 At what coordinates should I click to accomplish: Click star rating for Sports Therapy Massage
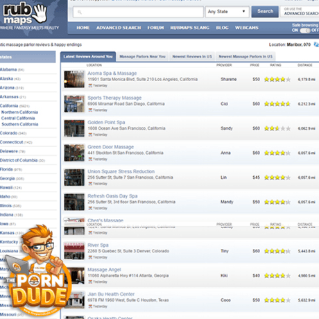277,104
